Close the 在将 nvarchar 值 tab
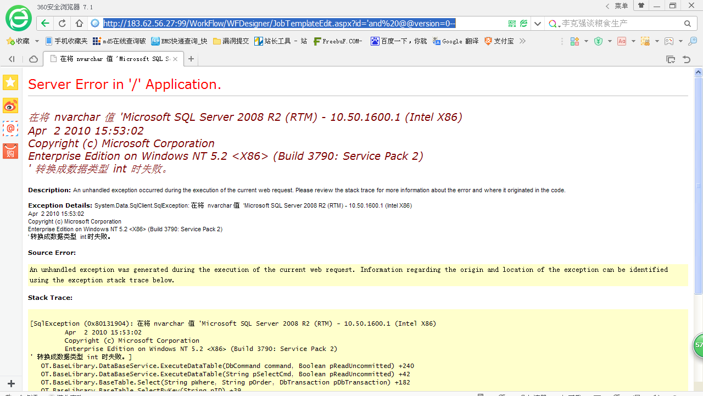 (175, 59)
